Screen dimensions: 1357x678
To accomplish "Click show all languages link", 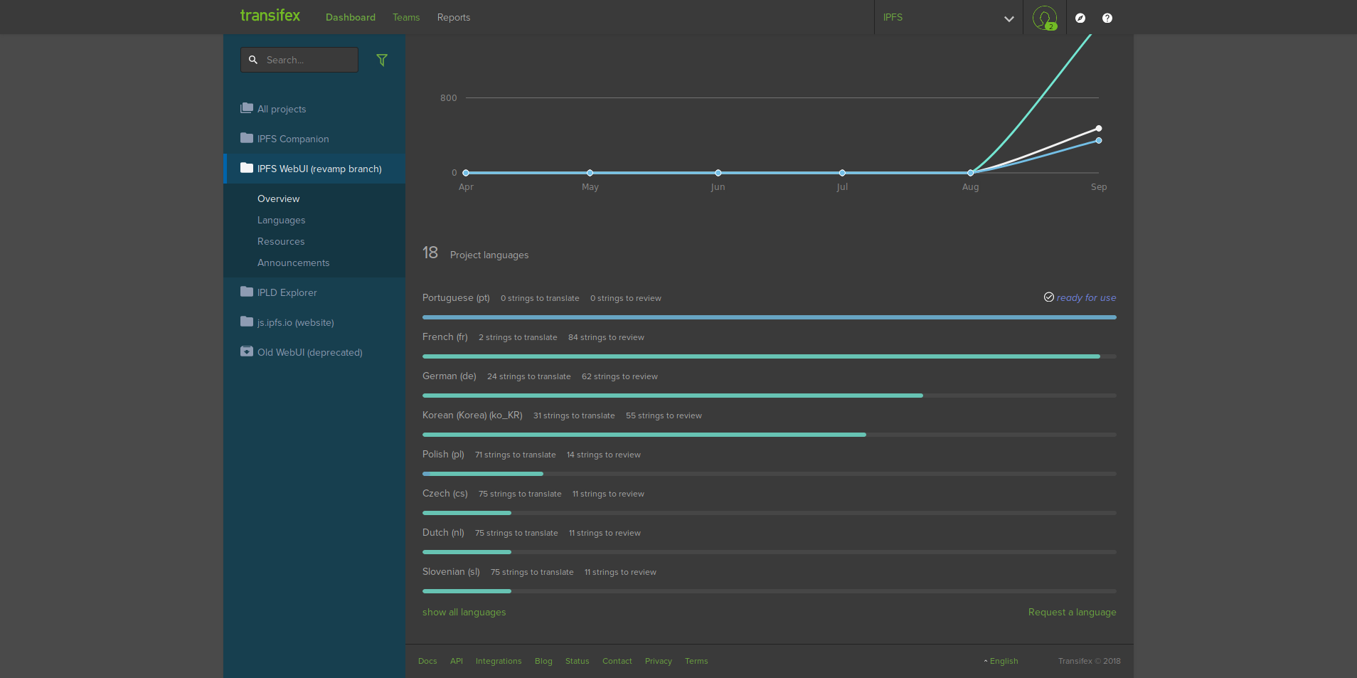I will point(464,612).
